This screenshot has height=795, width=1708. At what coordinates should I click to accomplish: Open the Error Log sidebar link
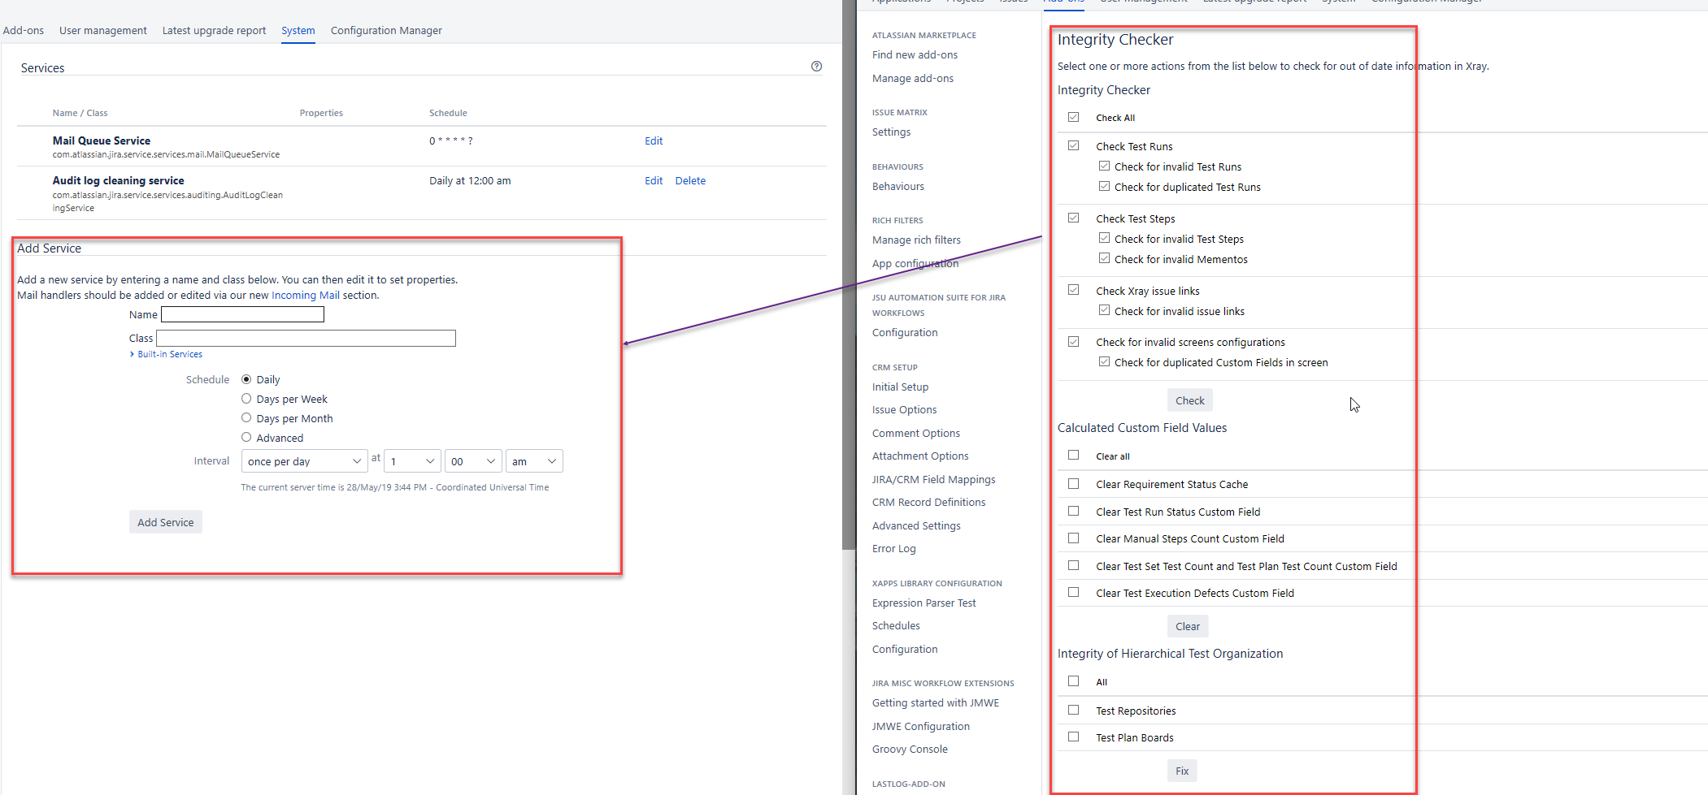(893, 548)
